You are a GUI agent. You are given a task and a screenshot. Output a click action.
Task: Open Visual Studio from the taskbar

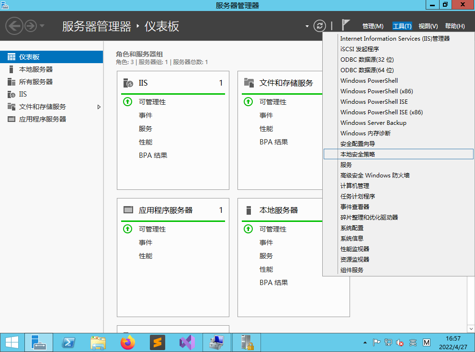pyautogui.click(x=187, y=342)
